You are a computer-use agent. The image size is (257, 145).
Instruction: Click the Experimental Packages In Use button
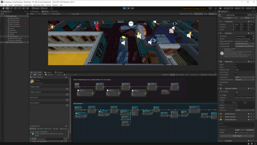coord(195,8)
